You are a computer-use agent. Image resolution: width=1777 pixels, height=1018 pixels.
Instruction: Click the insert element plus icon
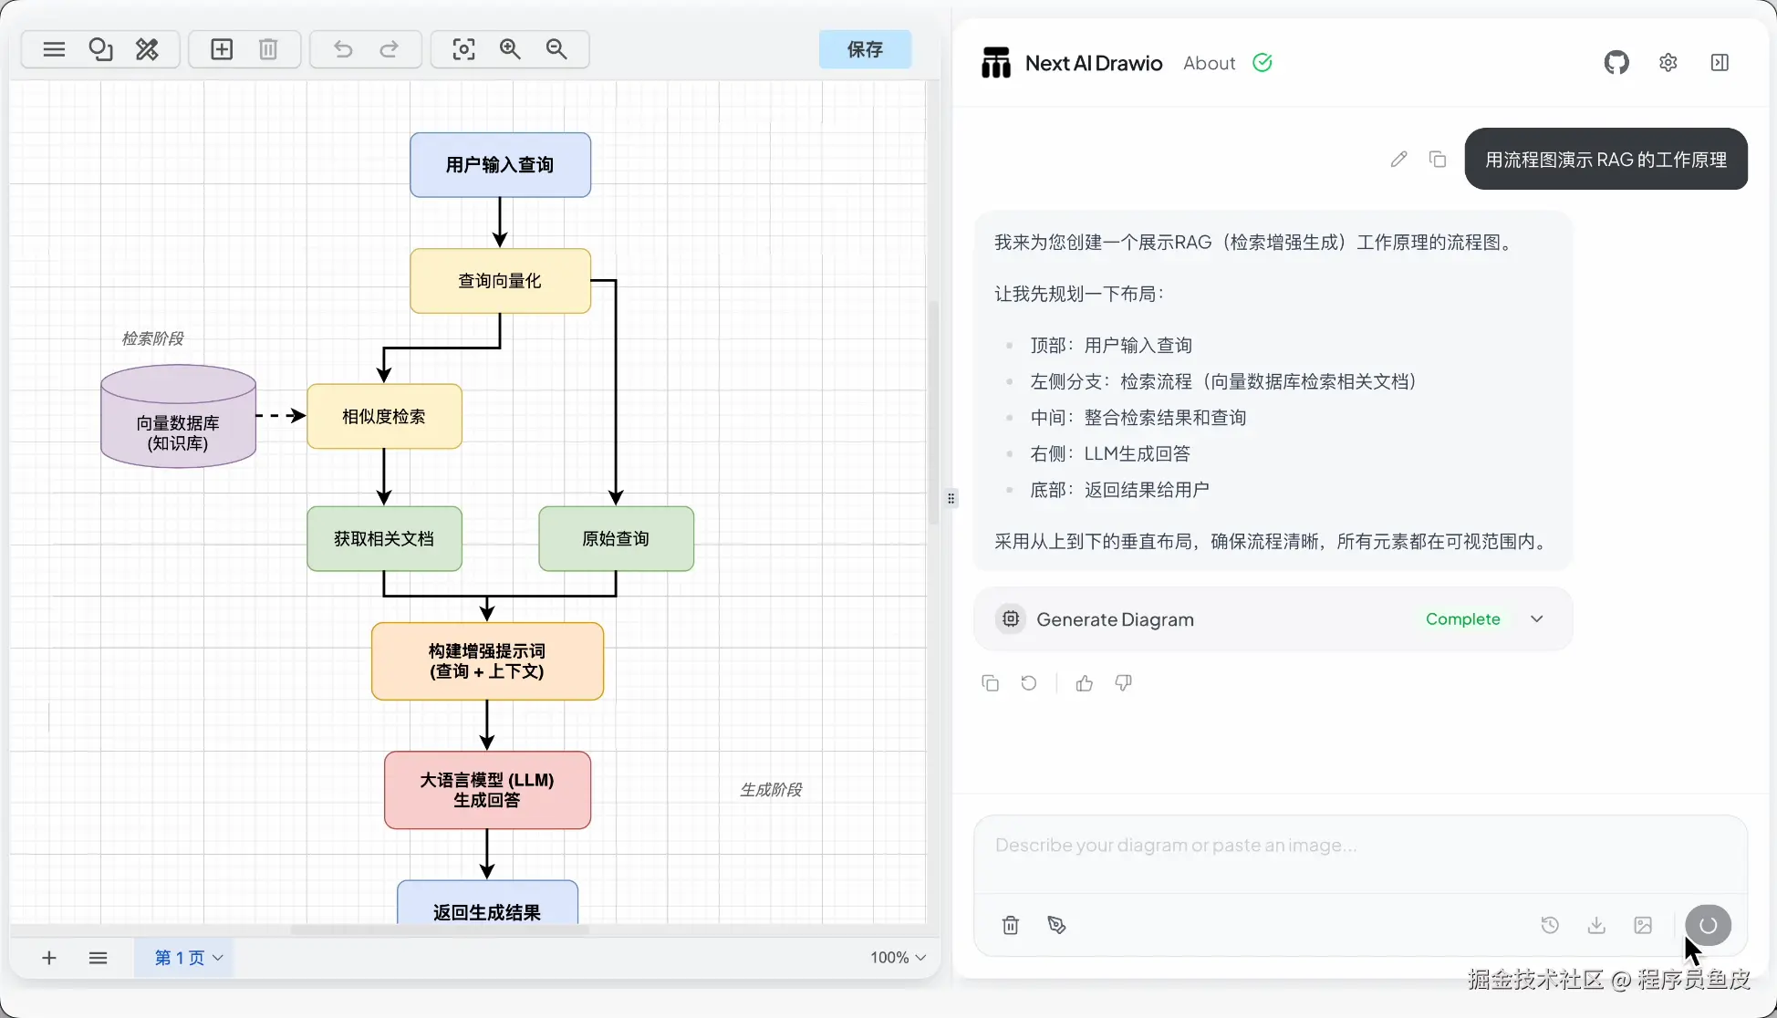click(x=222, y=49)
